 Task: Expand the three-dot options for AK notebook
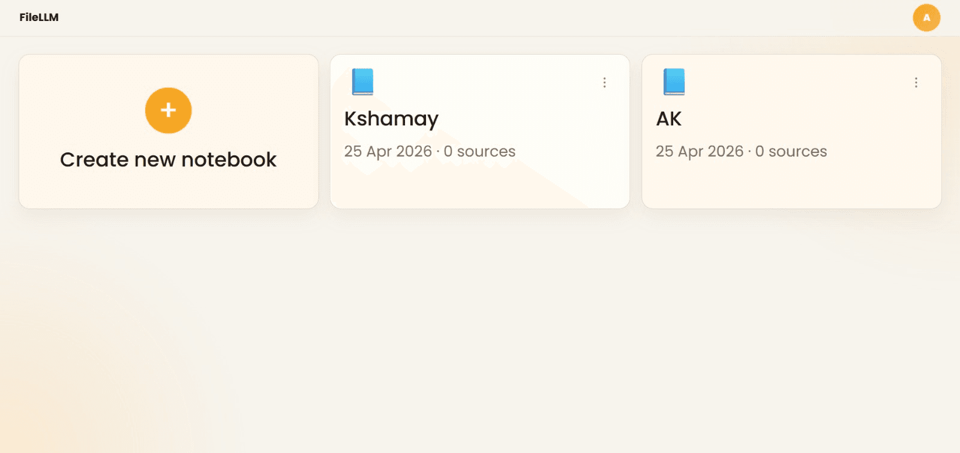[916, 83]
